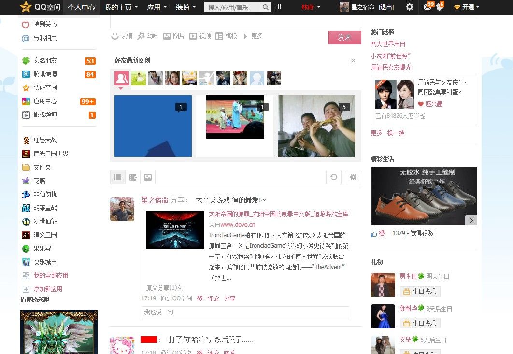Click the yellow diamond 开通 icon
This screenshot has height=354, width=513.
tap(457, 7)
